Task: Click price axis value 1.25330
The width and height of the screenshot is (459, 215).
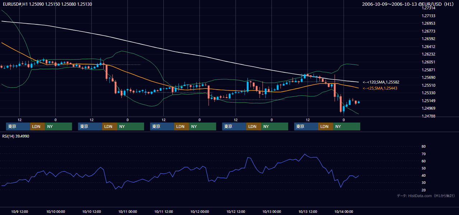Action: 428,93
